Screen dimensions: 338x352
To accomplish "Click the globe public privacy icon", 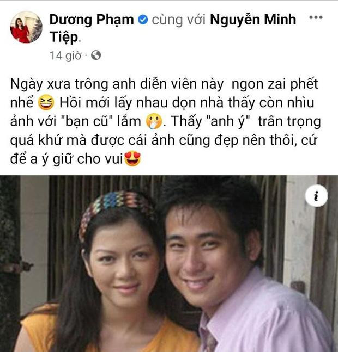I will coord(96,55).
